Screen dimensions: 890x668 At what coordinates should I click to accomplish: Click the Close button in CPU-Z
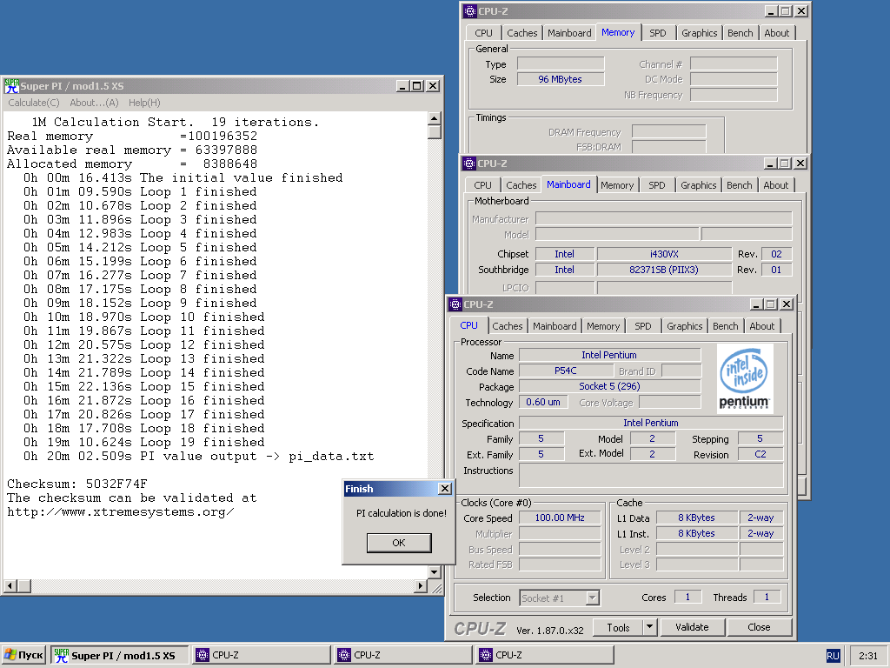click(759, 627)
